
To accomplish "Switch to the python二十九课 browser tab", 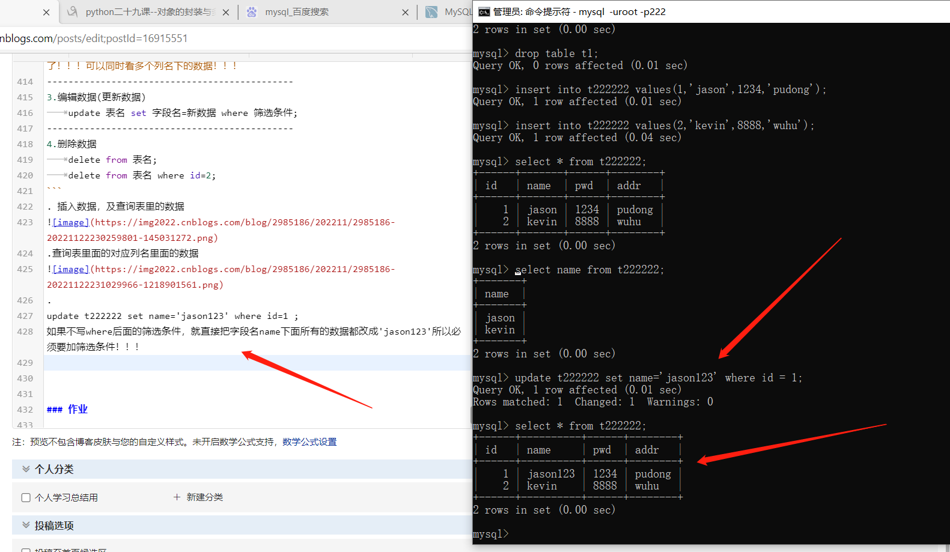I will [x=149, y=12].
